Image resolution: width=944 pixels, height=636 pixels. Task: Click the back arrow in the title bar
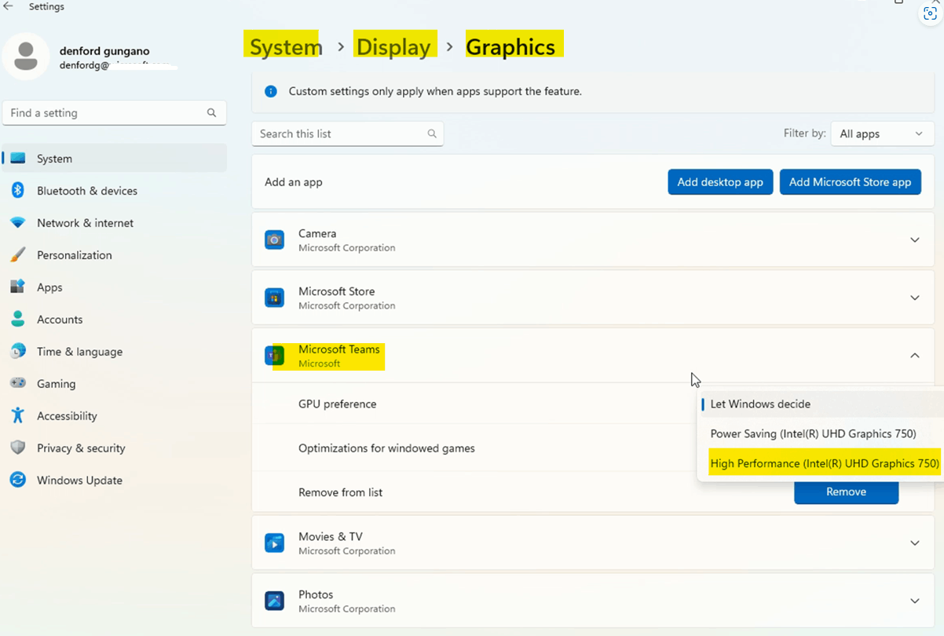click(9, 6)
